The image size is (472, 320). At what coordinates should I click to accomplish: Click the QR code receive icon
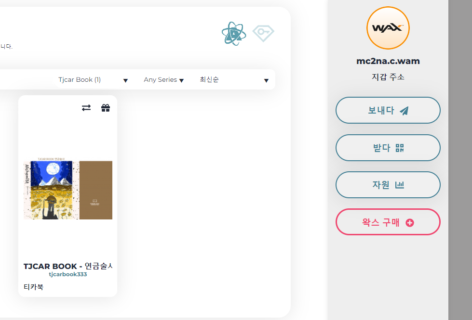click(x=400, y=148)
